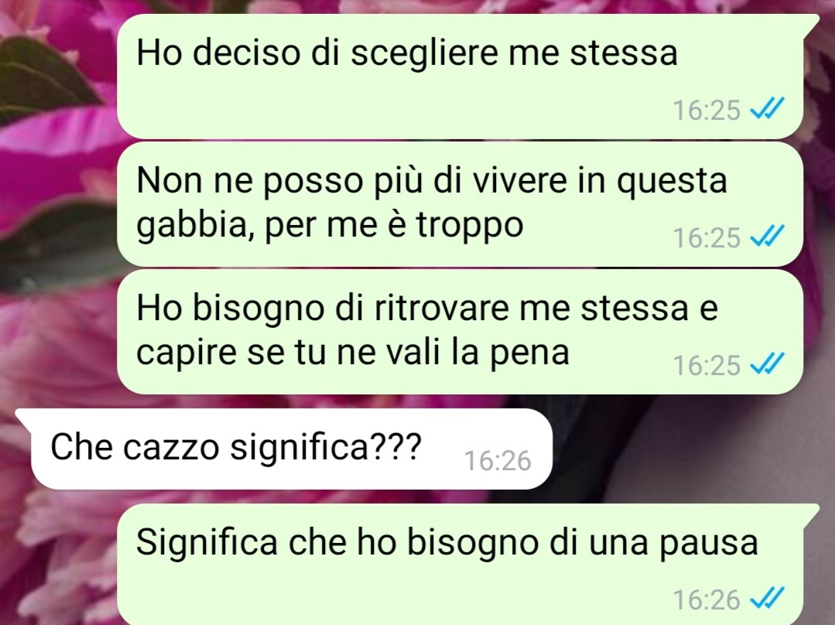The image size is (835, 625).
Task: Select the message 'Ho deciso di scegliere me stessa'
Action: [460, 77]
